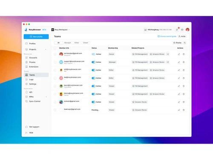
Task: Toggle Active status for support@roxybrowser.com
Action: coord(93,62)
